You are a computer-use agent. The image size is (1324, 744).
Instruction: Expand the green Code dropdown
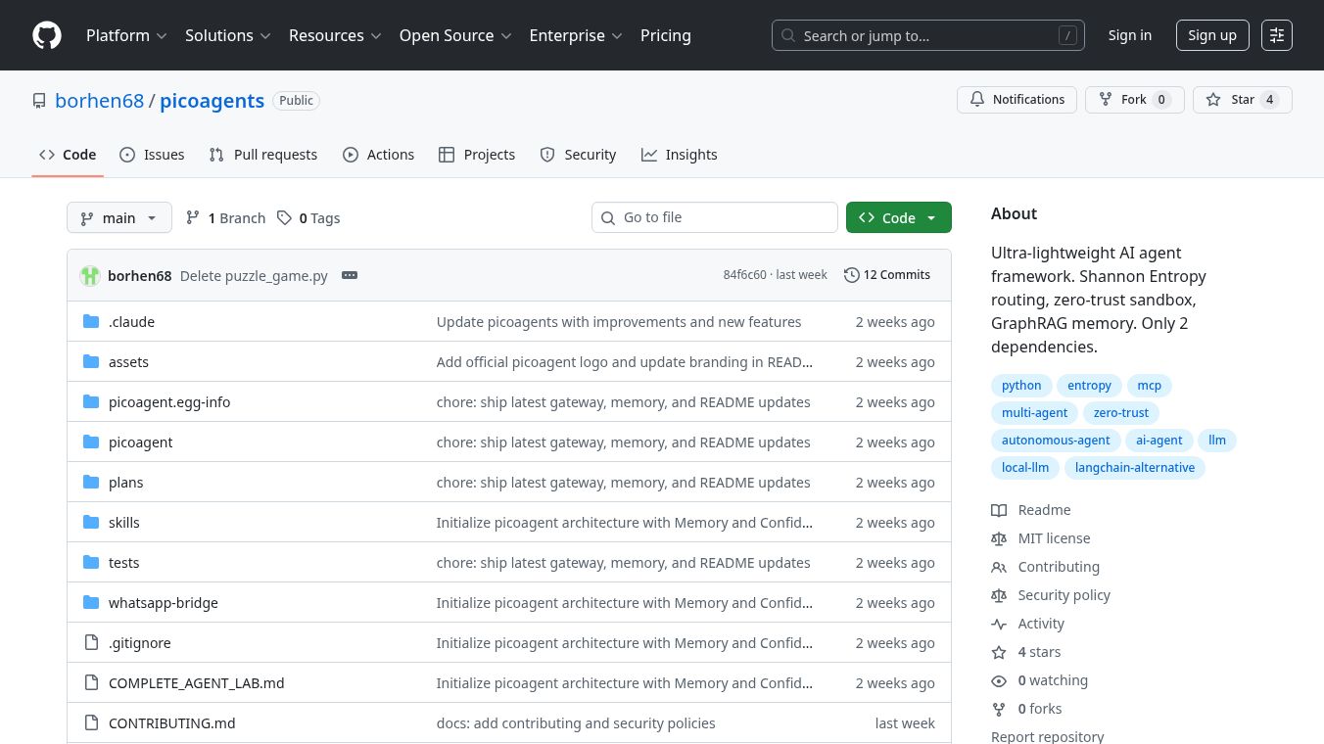point(898,218)
